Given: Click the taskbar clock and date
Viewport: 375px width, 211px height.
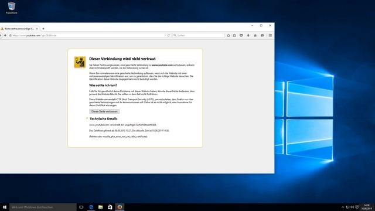Looking at the screenshot, I should 366,207.
